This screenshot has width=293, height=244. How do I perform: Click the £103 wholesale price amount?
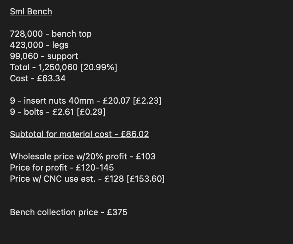click(x=146, y=156)
